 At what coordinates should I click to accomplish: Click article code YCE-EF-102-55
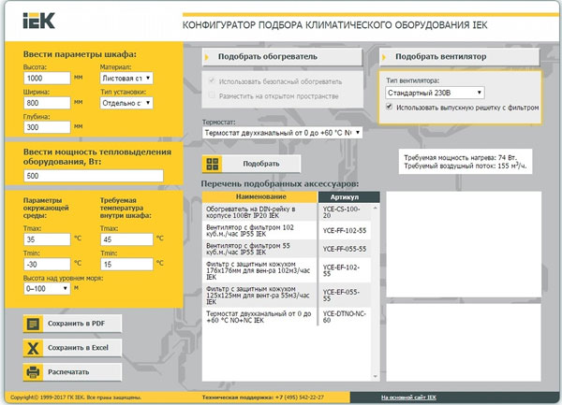(341, 270)
